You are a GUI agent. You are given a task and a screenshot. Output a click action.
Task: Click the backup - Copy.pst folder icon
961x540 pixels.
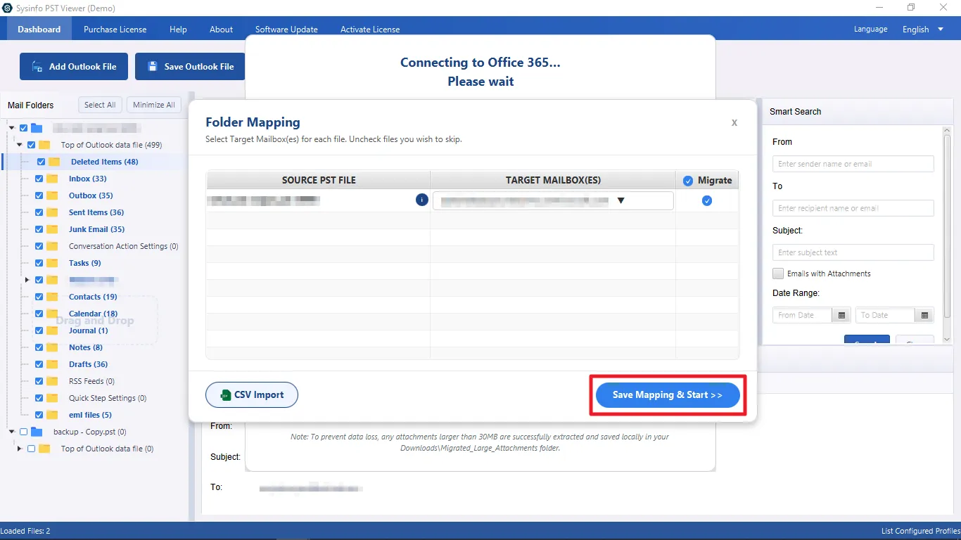[x=37, y=432]
